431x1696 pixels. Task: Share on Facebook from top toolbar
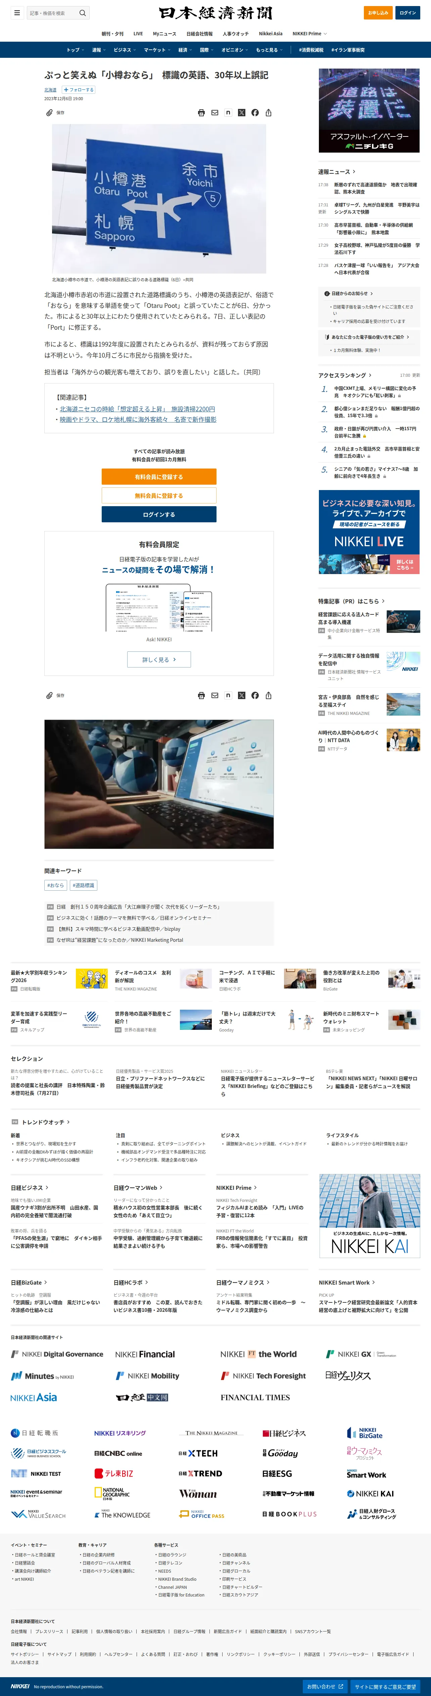pos(255,113)
